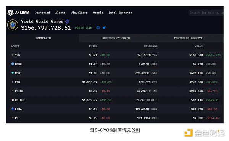Image resolution: width=229 pixels, height=141 pixels.
Task: Click the verified badge next to Yield Guild Games
Action: pos(67,22)
